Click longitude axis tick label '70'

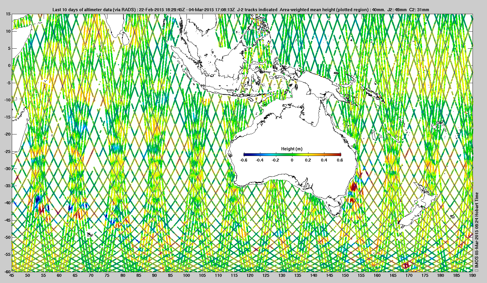[91, 275]
